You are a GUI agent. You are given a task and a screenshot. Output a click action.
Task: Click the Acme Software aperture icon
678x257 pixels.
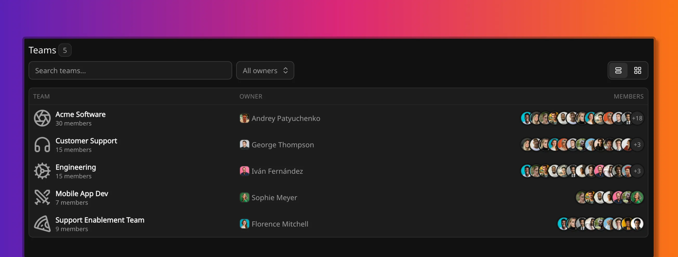(x=42, y=118)
